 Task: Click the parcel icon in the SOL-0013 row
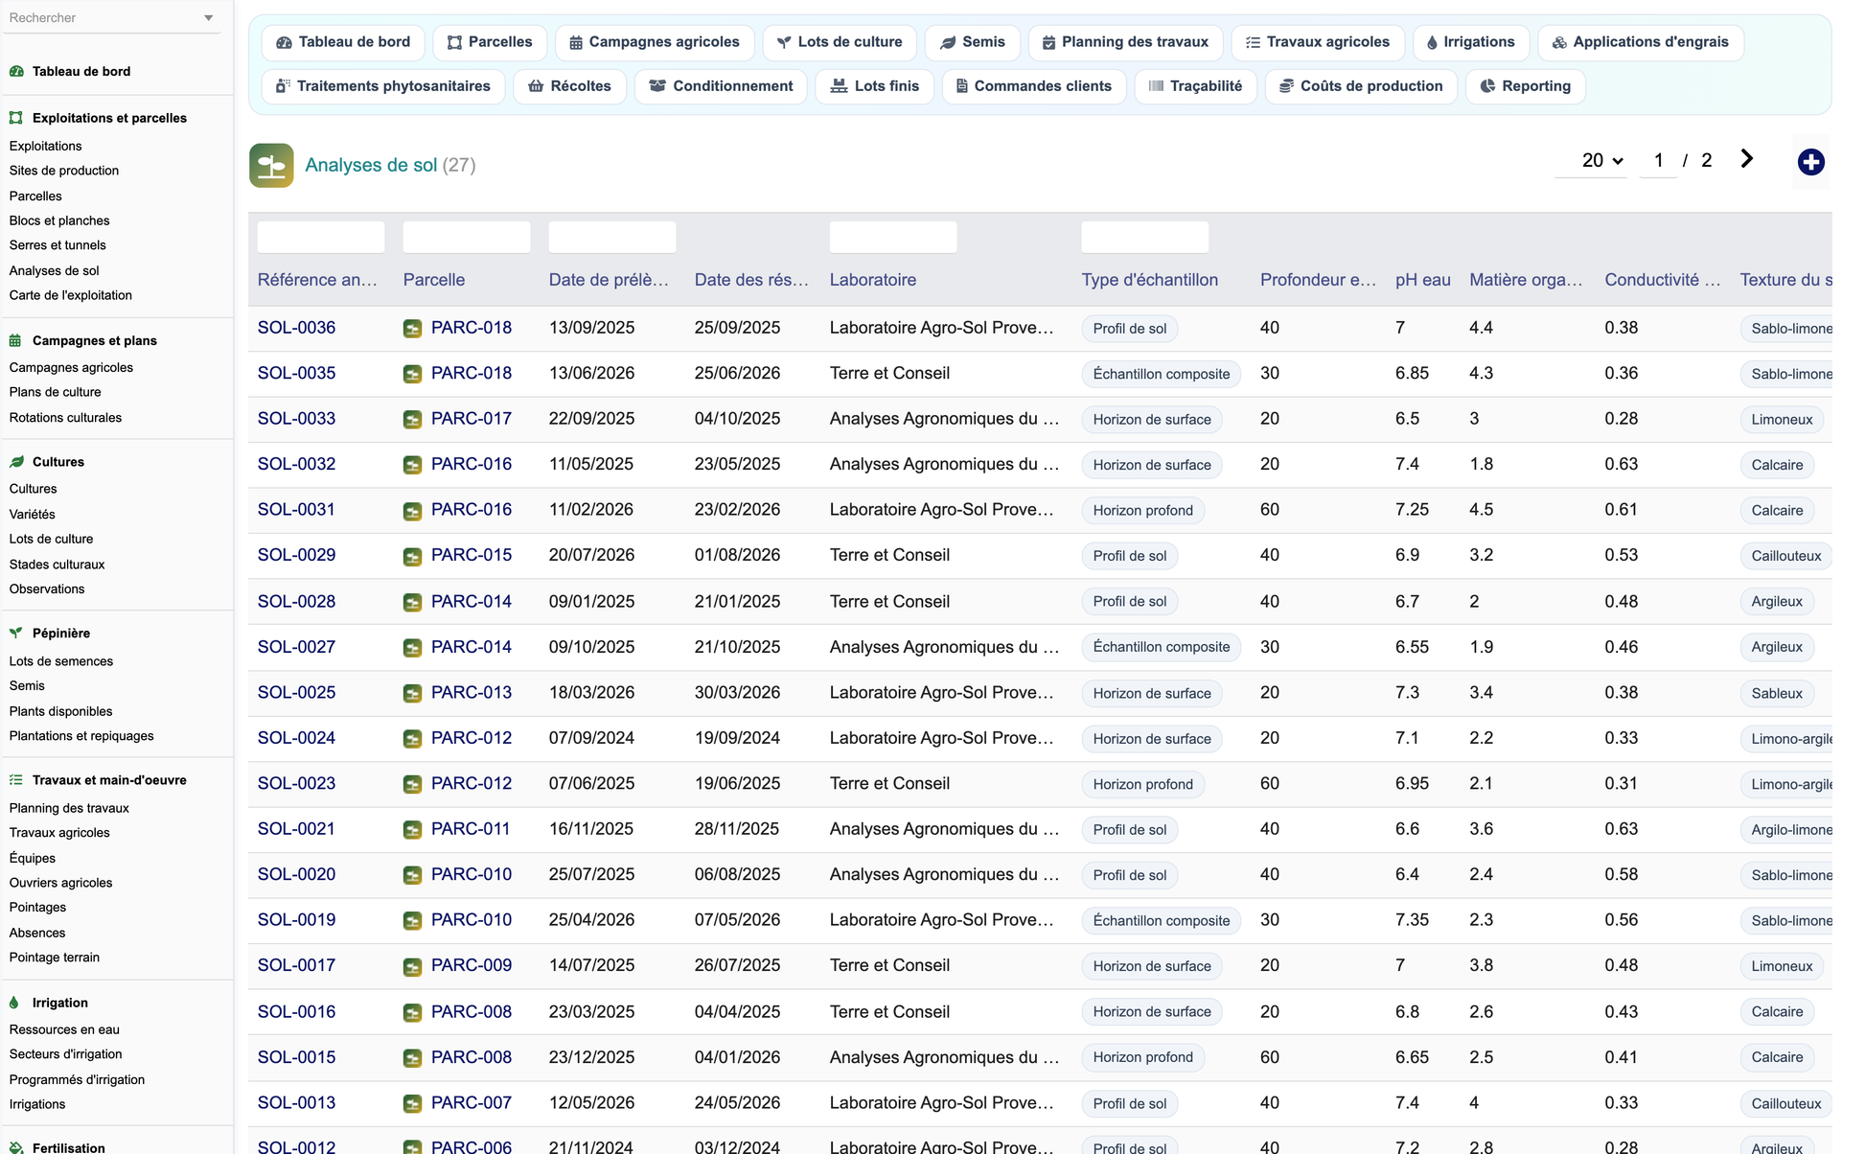412,1104
